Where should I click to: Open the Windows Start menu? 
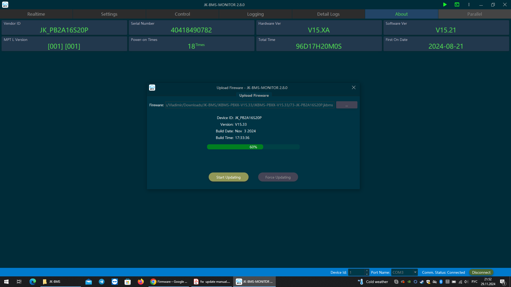[6, 282]
